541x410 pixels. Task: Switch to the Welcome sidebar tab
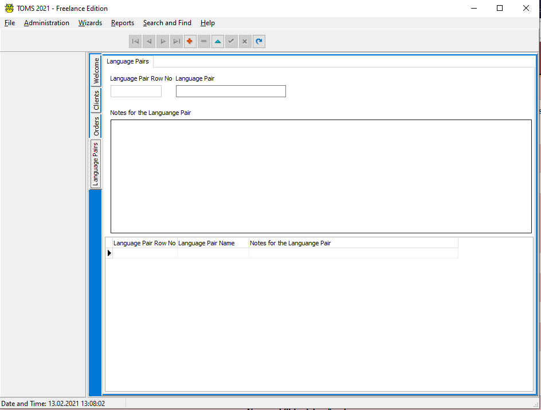[96, 70]
